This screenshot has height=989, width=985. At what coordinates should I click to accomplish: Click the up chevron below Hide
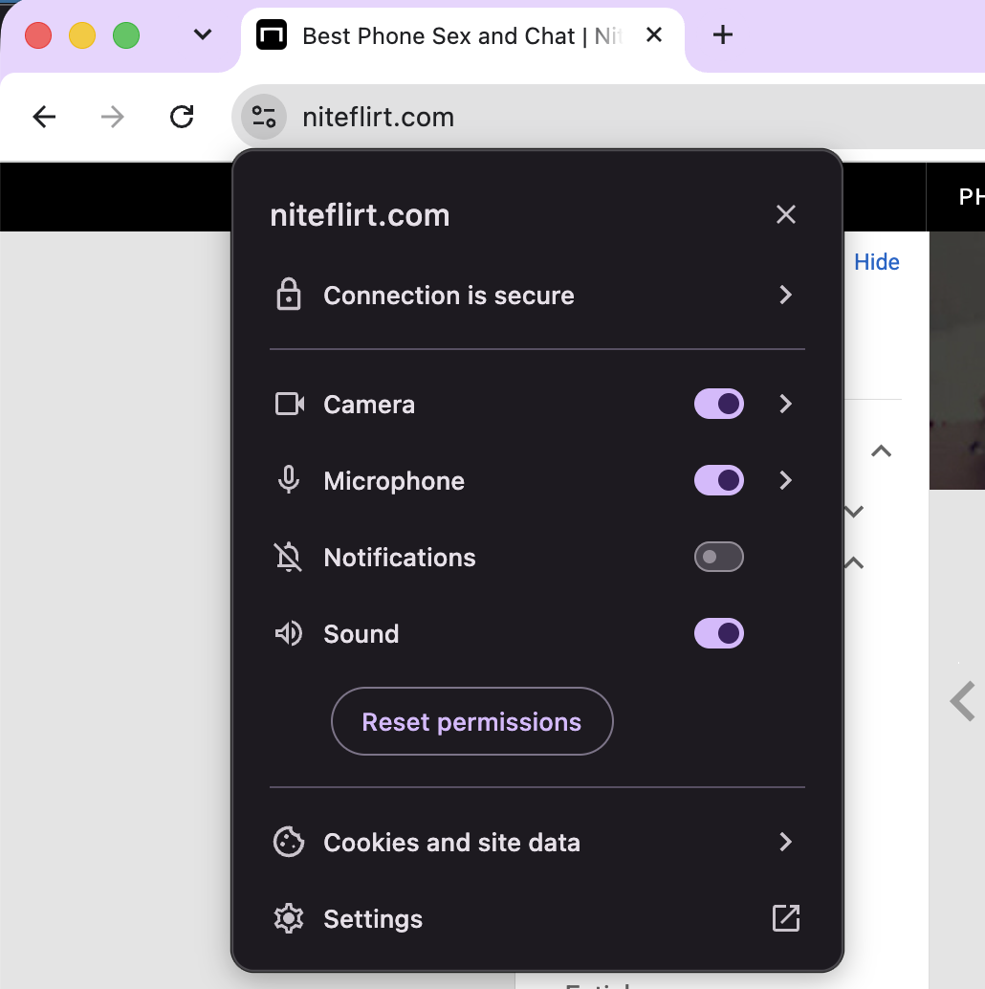[x=881, y=451]
